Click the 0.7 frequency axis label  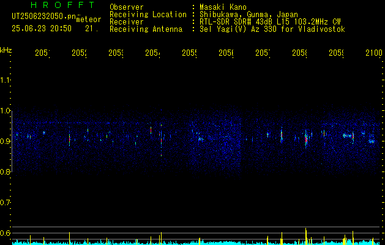pos(5,203)
